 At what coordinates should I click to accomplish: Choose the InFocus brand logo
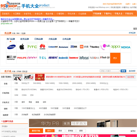(84, 58)
